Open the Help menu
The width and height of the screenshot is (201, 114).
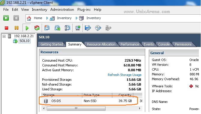click(97, 10)
